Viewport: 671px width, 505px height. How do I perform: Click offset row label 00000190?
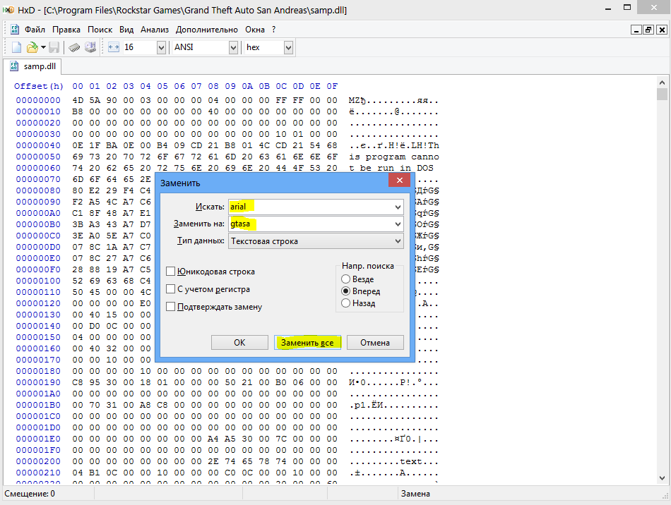[39, 382]
